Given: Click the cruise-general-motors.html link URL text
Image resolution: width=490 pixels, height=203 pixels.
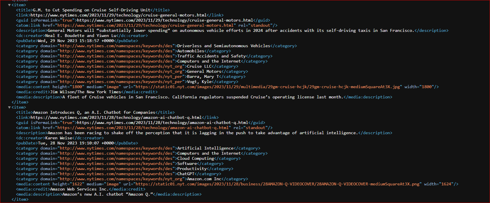Looking at the screenshot, I should (x=119, y=15).
